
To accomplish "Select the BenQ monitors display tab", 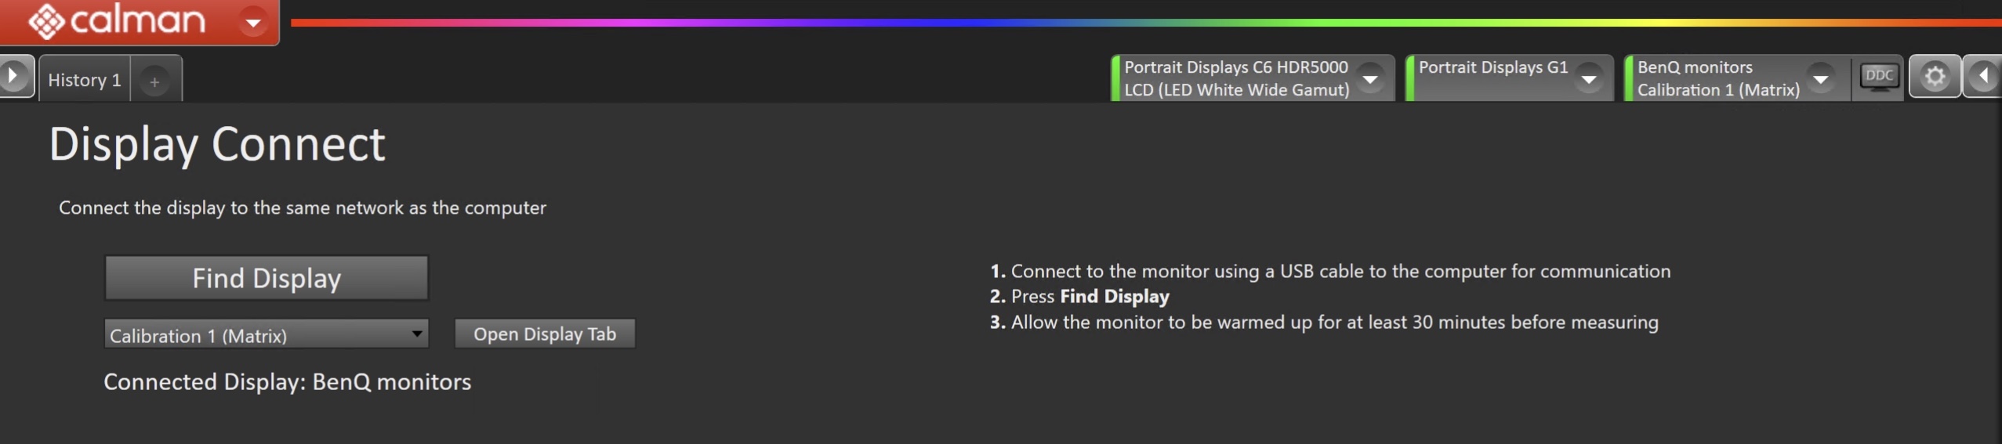I will tap(1717, 78).
